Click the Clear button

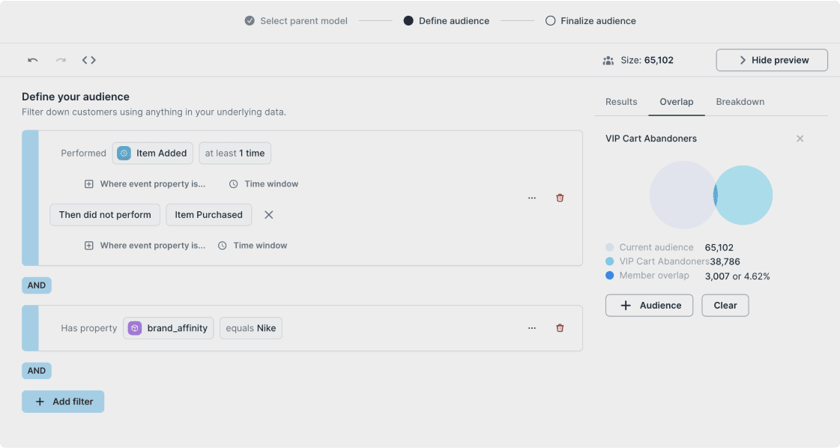coord(725,306)
